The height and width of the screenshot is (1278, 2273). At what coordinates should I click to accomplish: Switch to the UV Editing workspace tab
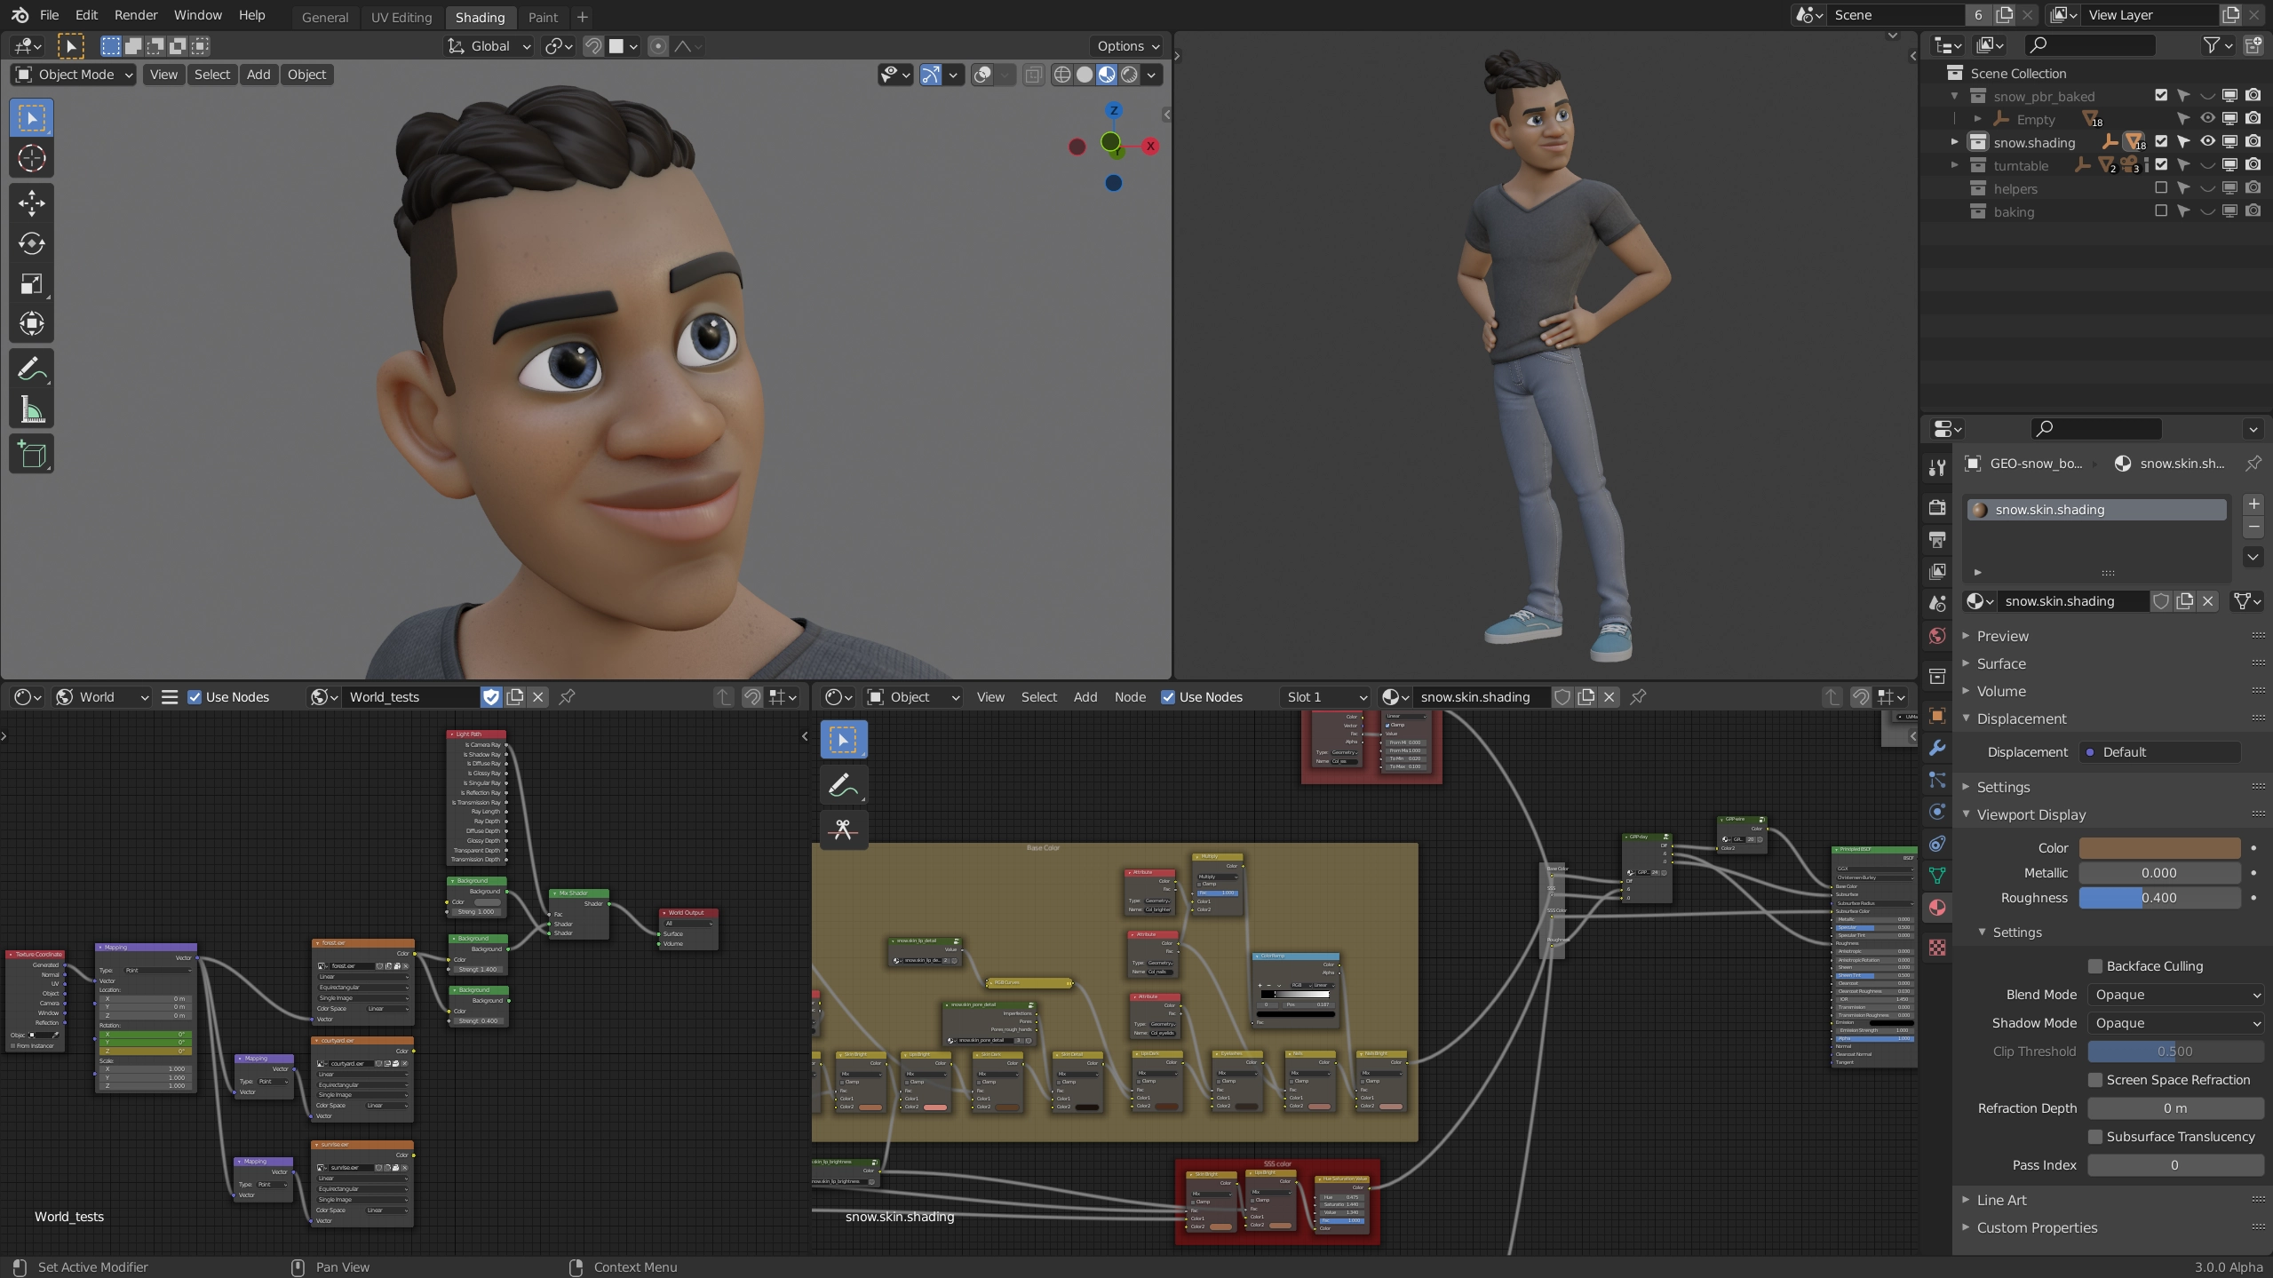[401, 17]
